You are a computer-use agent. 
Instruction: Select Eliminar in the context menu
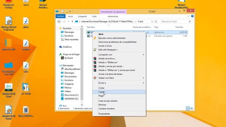[x=119, y=105]
